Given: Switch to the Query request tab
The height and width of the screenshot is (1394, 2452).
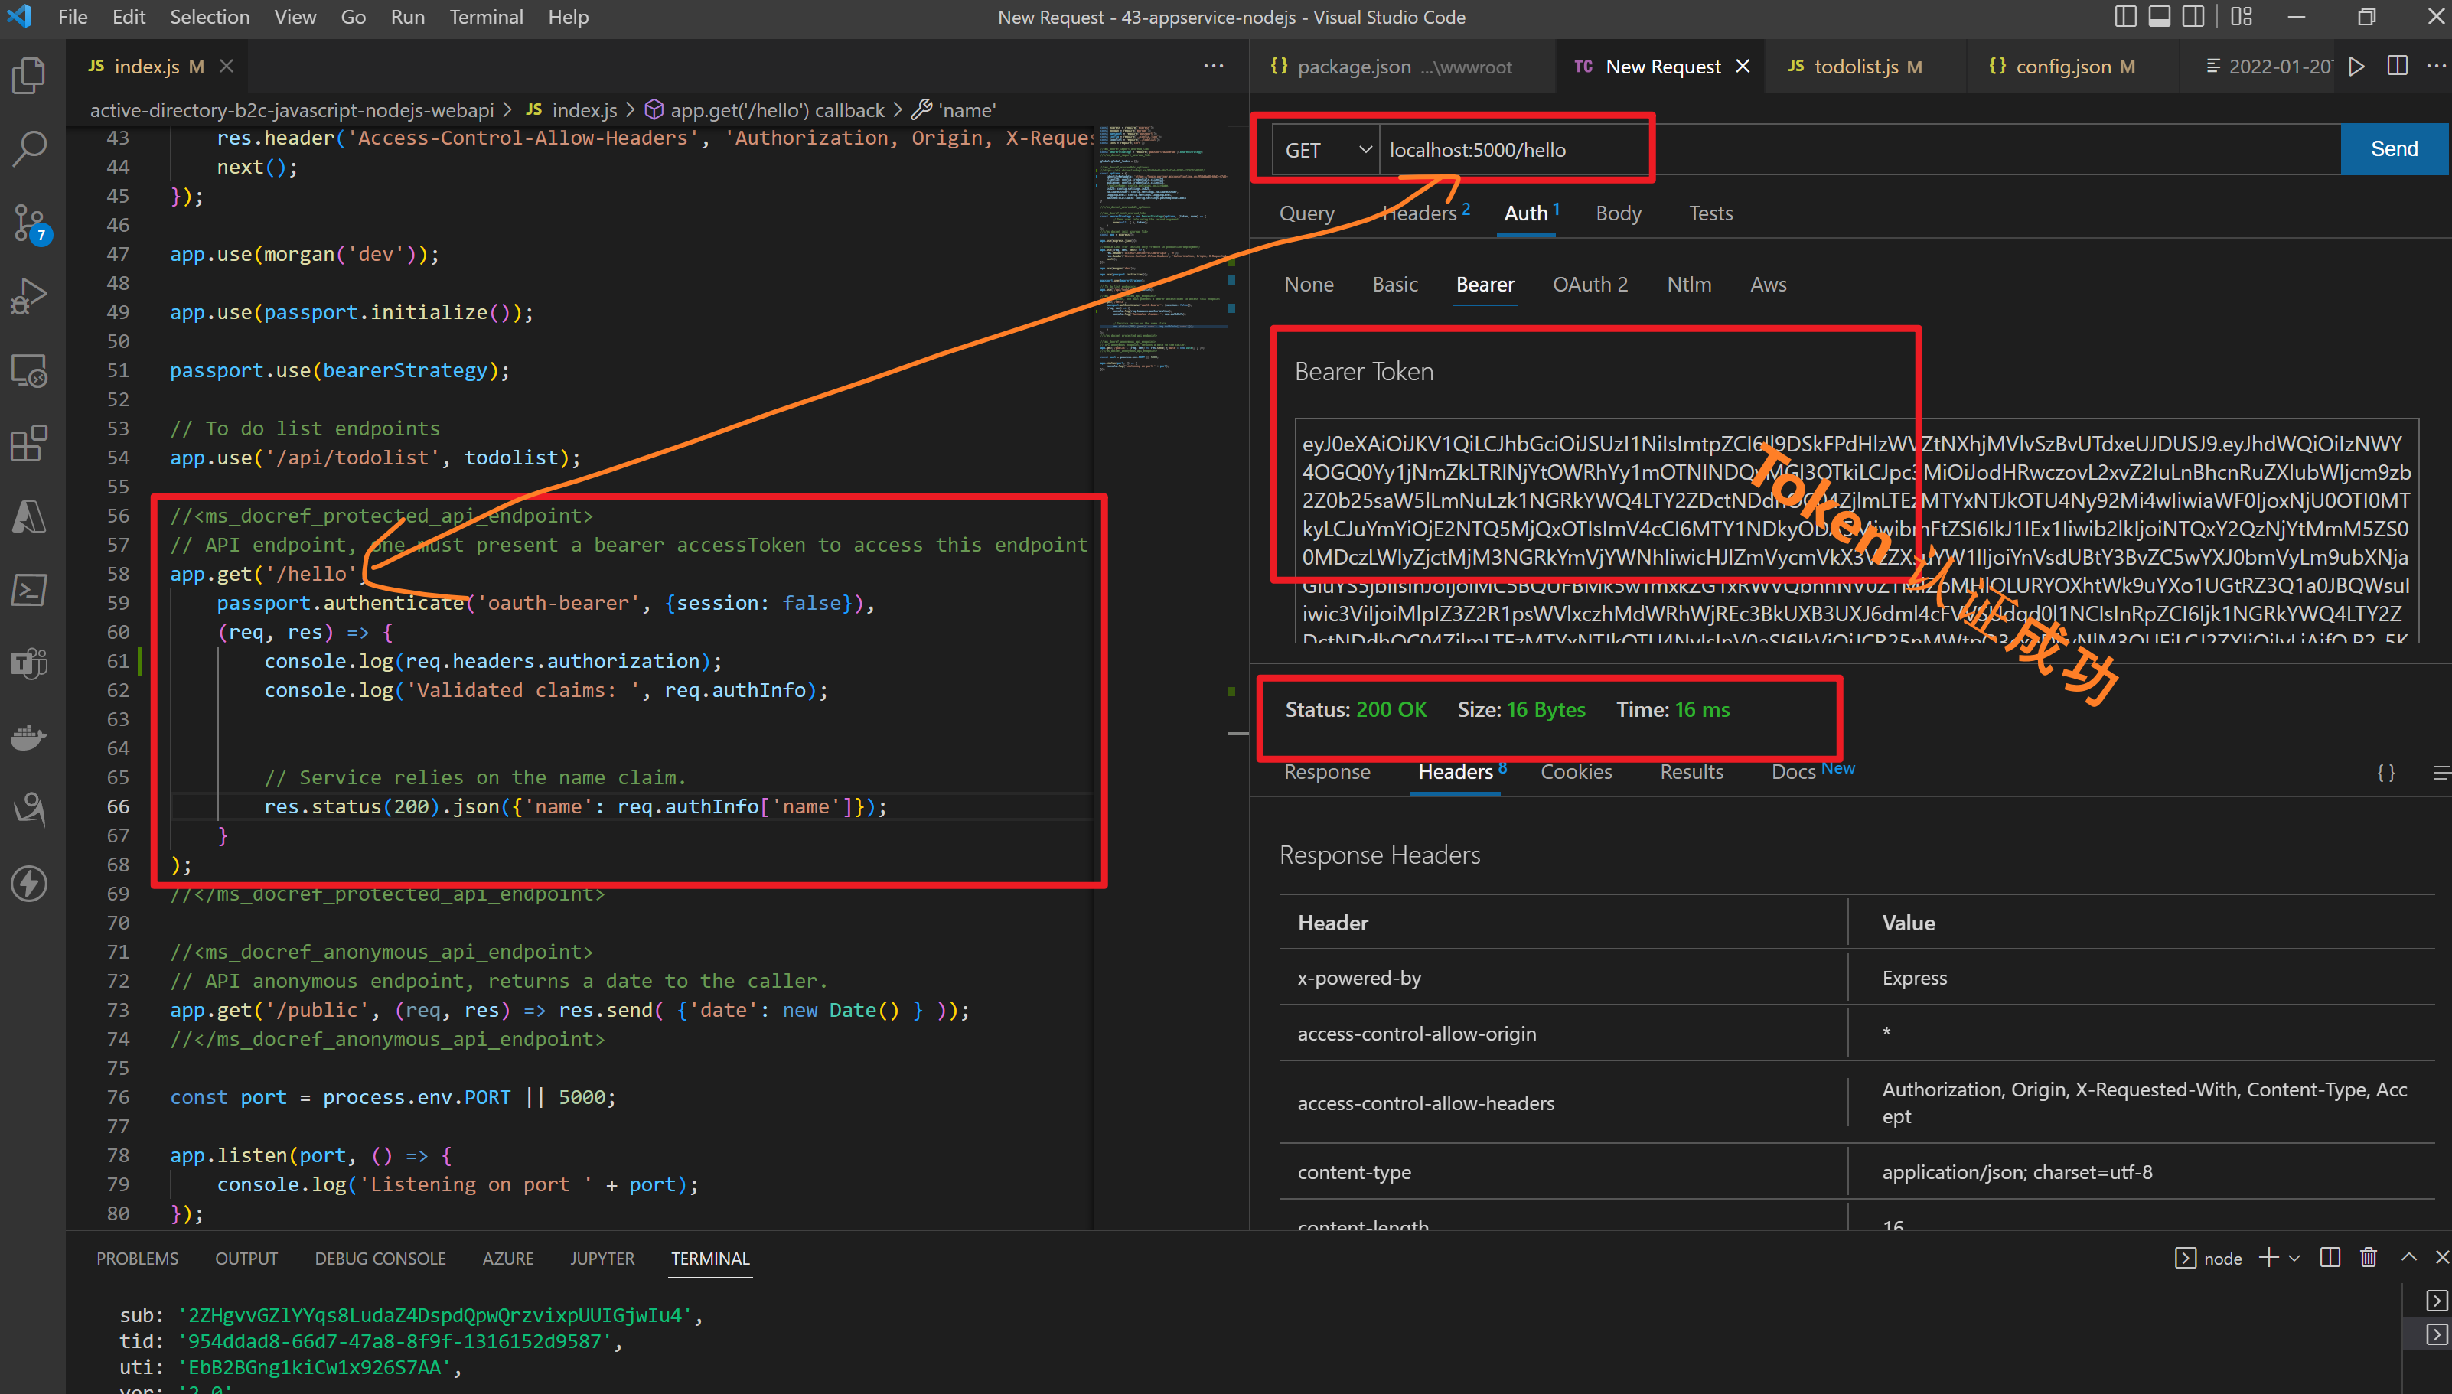Looking at the screenshot, I should [1307, 213].
